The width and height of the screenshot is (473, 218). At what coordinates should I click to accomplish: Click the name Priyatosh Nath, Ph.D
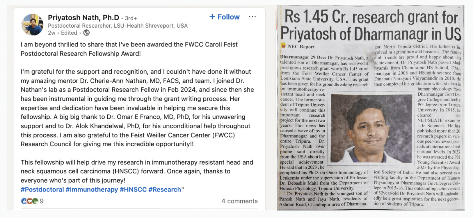(83, 18)
